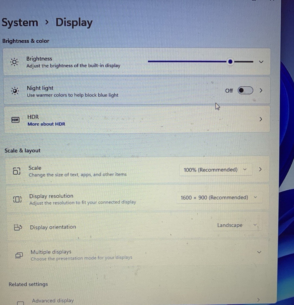
Task: Click the Night light title
Action: pyautogui.click(x=40, y=88)
